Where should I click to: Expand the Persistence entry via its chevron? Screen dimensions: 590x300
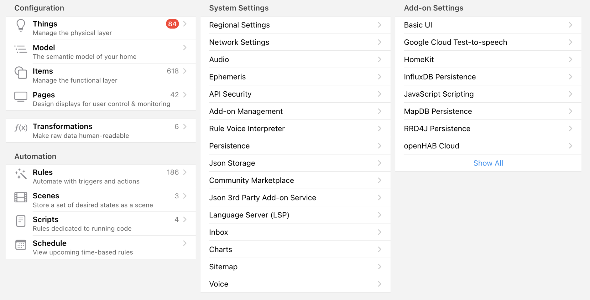(379, 146)
